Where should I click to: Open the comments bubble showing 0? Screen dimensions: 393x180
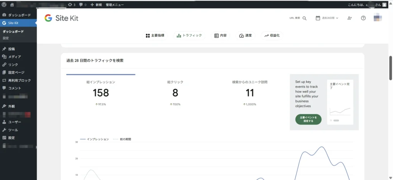point(83,5)
